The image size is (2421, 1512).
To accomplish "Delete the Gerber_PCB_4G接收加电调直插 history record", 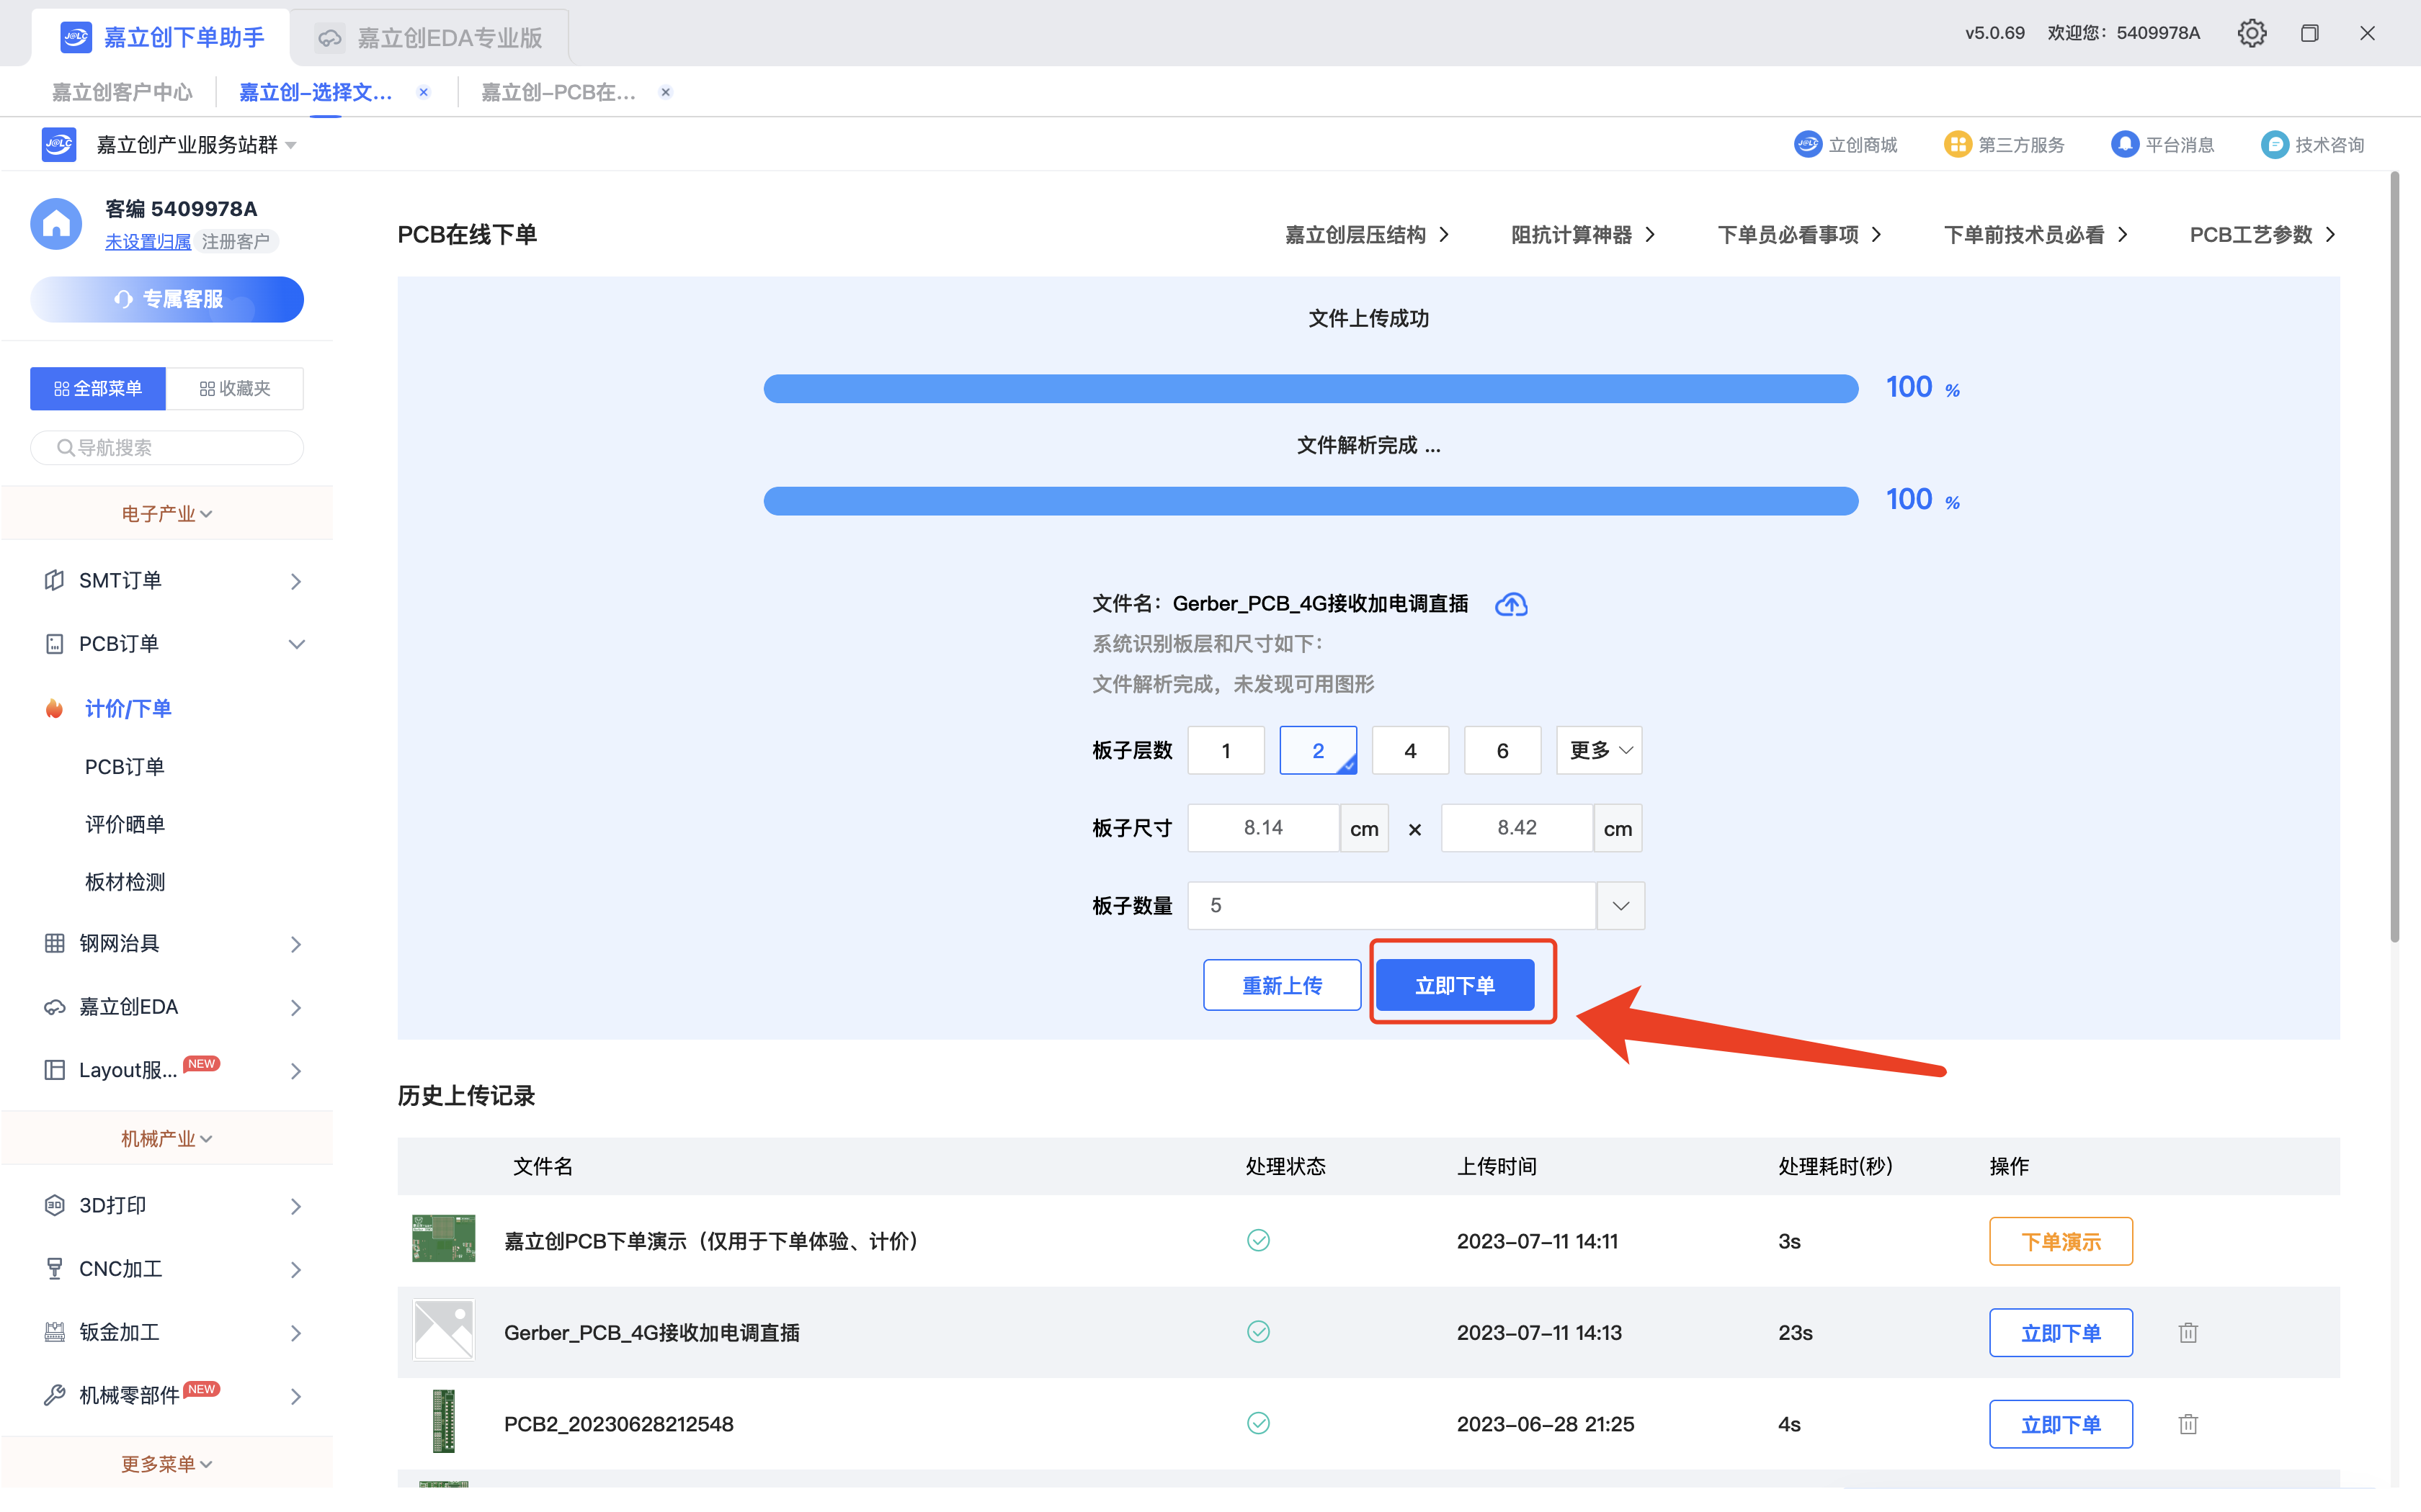I will [x=2188, y=1332].
